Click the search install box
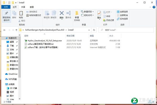This screenshot has width=157, height=105. click(126, 30)
